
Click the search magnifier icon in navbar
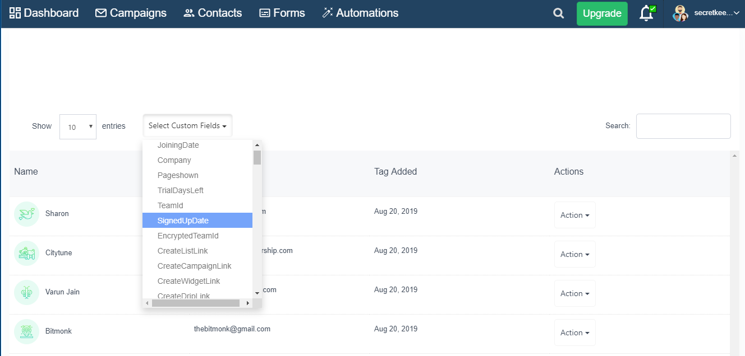click(x=558, y=13)
